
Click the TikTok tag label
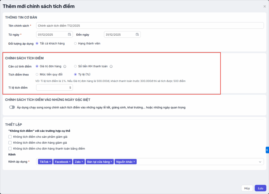[x=44, y=162]
